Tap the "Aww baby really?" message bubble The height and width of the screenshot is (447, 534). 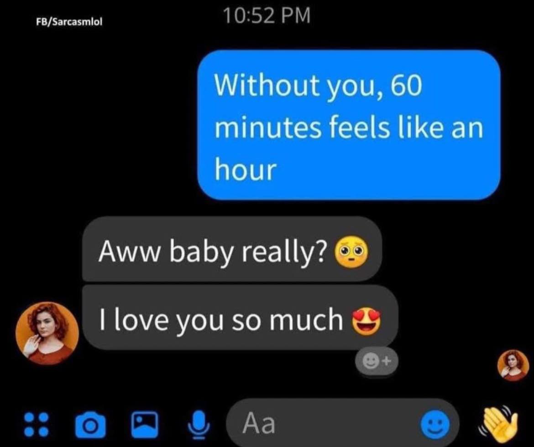click(232, 249)
